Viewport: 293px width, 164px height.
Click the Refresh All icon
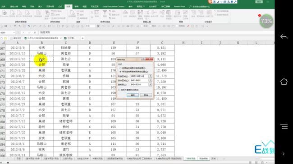(72, 13)
